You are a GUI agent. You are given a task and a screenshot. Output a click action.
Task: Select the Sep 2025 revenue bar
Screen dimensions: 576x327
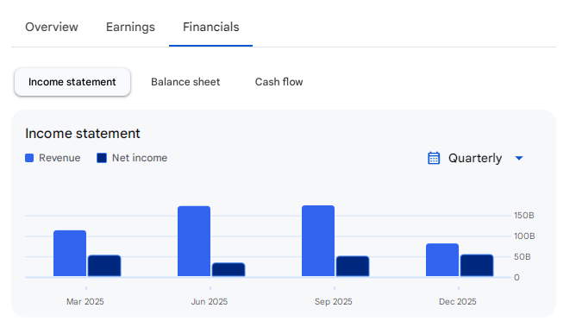point(318,241)
